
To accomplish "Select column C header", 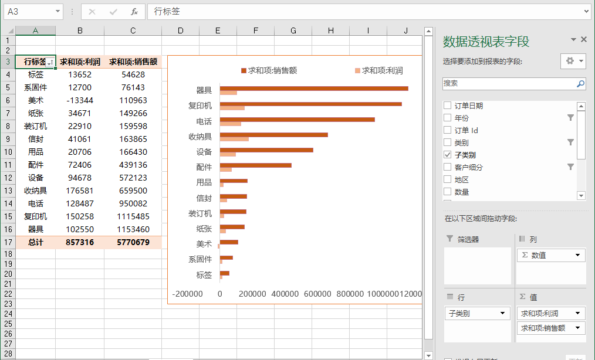I will pyautogui.click(x=133, y=30).
